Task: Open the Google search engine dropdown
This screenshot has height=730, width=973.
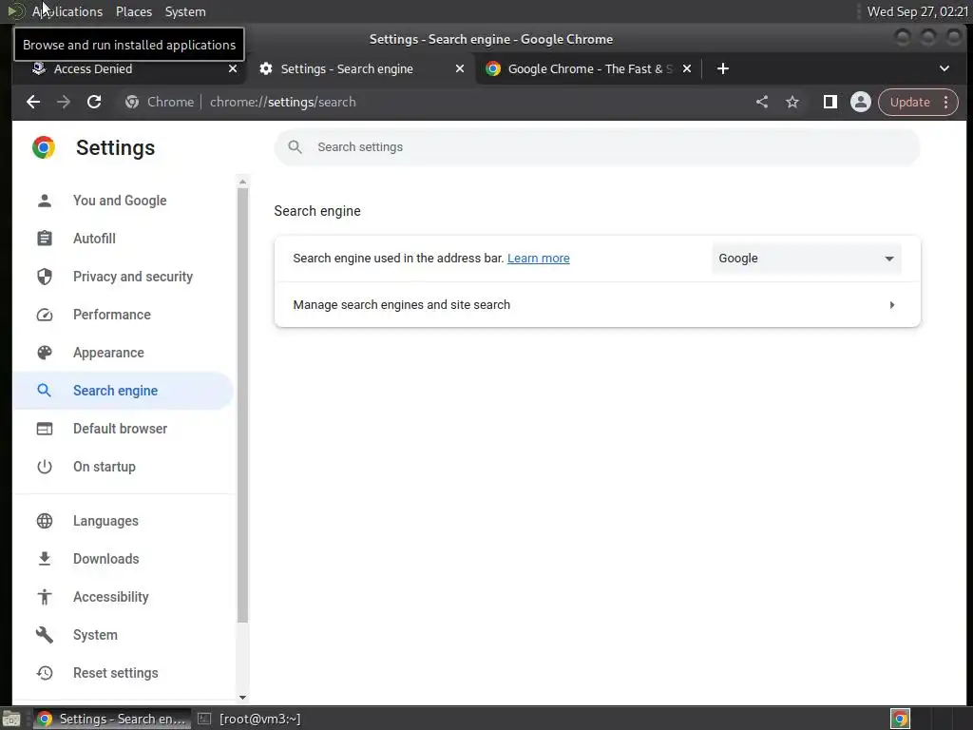Action: 806,259
